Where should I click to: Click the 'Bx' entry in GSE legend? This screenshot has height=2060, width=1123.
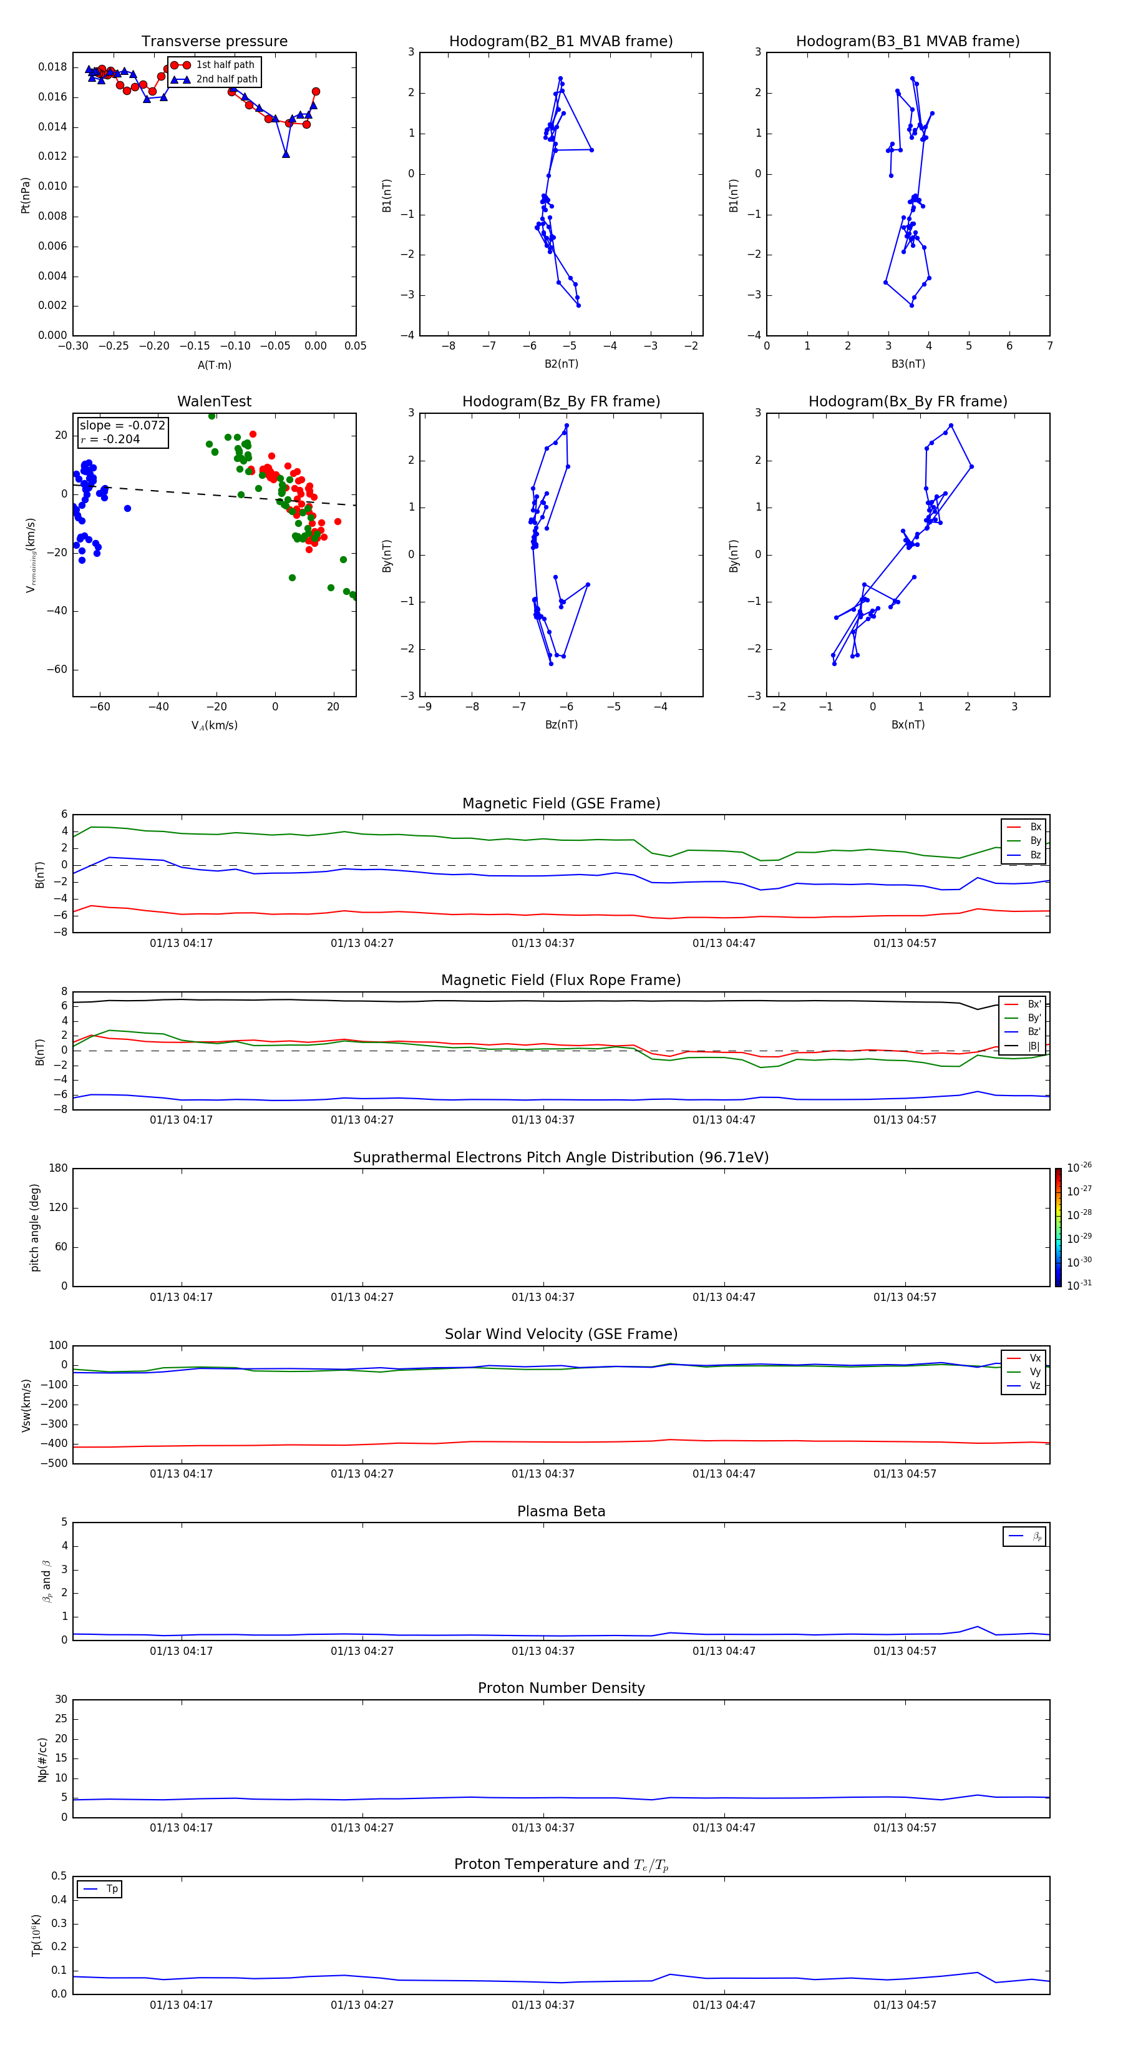(1024, 827)
